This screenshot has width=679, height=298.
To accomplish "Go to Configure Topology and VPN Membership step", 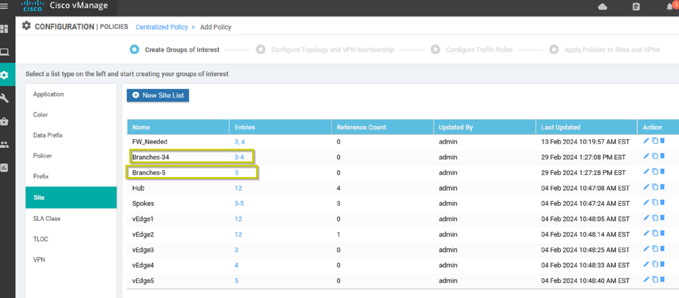I will [x=325, y=50].
